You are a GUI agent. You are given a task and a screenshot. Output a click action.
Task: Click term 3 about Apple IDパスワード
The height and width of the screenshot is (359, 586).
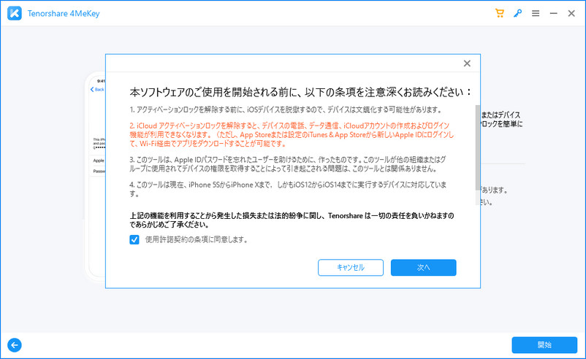(x=288, y=164)
